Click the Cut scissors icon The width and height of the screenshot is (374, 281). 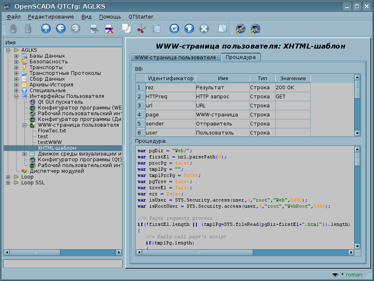click(141, 28)
